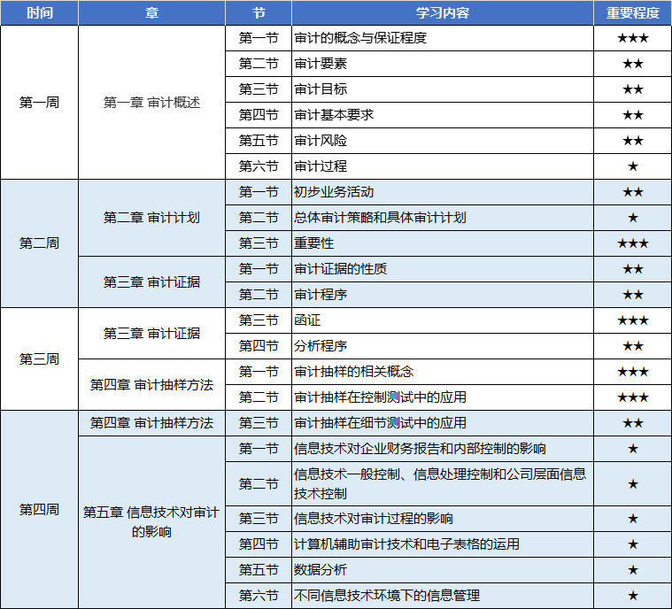Click the 不同信息技术环境下的信息管理 cell
The height and width of the screenshot is (609, 672).
click(386, 596)
